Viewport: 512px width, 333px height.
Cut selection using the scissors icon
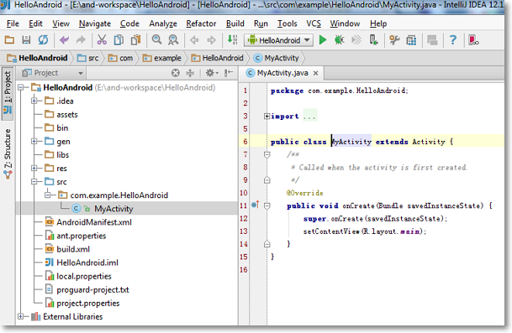tap(102, 40)
